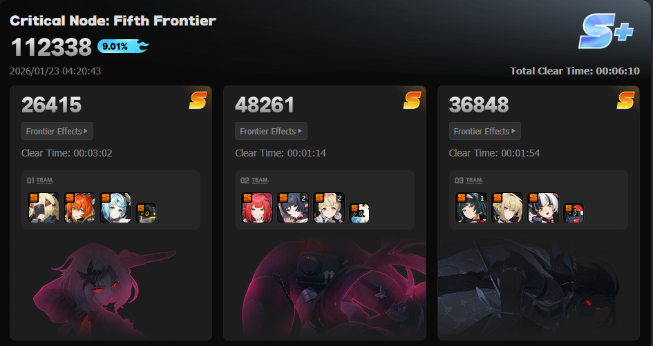653x346 pixels.
Task: Click the 9.01% percentile badge
Action: click(123, 46)
